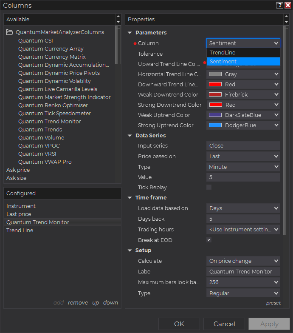293x333 pixels.
Task: Select Instrument in Configured list
Action: pos(21,206)
